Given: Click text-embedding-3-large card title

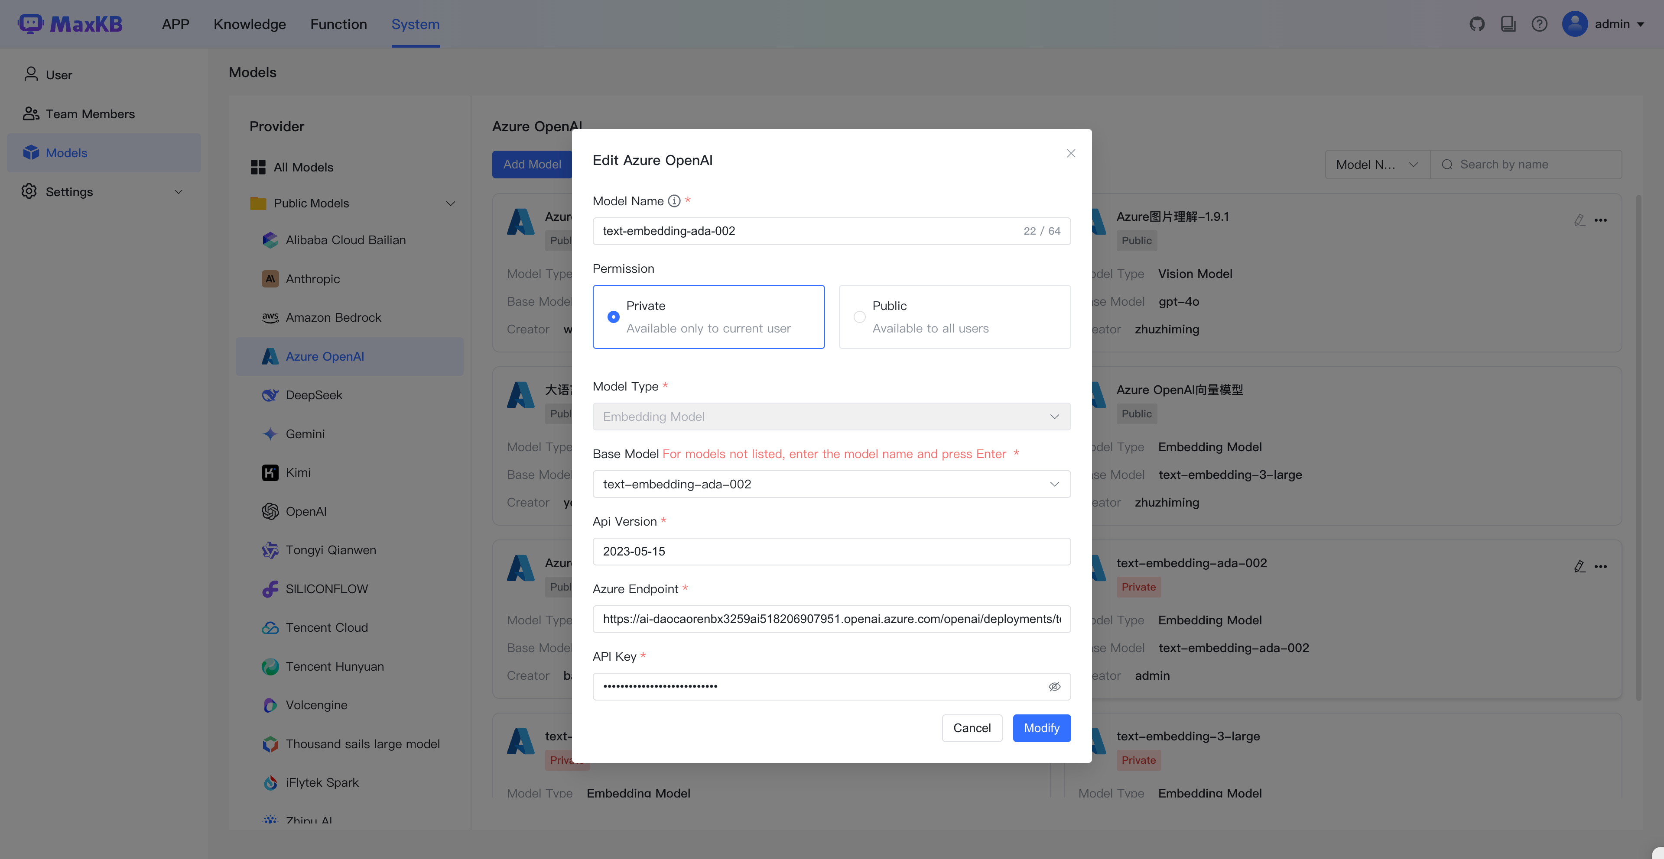Looking at the screenshot, I should point(1188,736).
